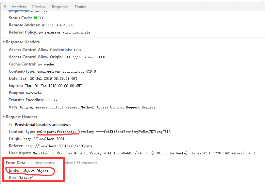Select the User-Agent Mozilla/5.0 string
This screenshot has height=184, width=265.
tap(144, 153)
